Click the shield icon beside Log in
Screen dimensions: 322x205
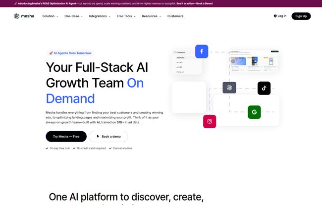[275, 16]
